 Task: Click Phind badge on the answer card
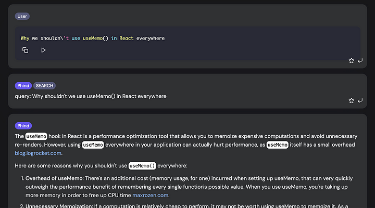(23, 125)
